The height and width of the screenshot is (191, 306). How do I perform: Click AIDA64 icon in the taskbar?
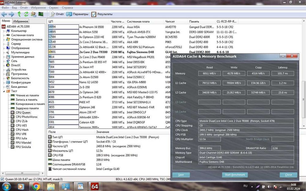95,186
